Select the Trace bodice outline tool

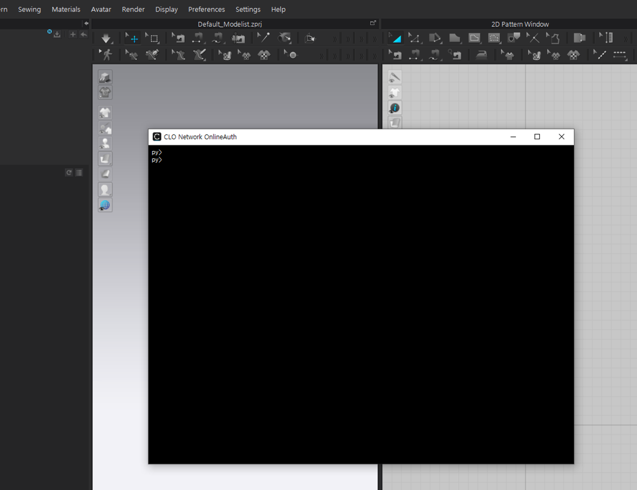coord(553,38)
